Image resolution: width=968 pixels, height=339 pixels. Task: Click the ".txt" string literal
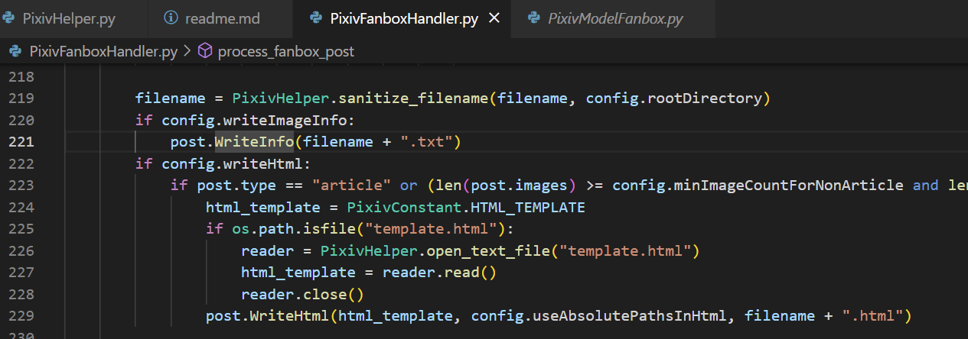(x=427, y=142)
